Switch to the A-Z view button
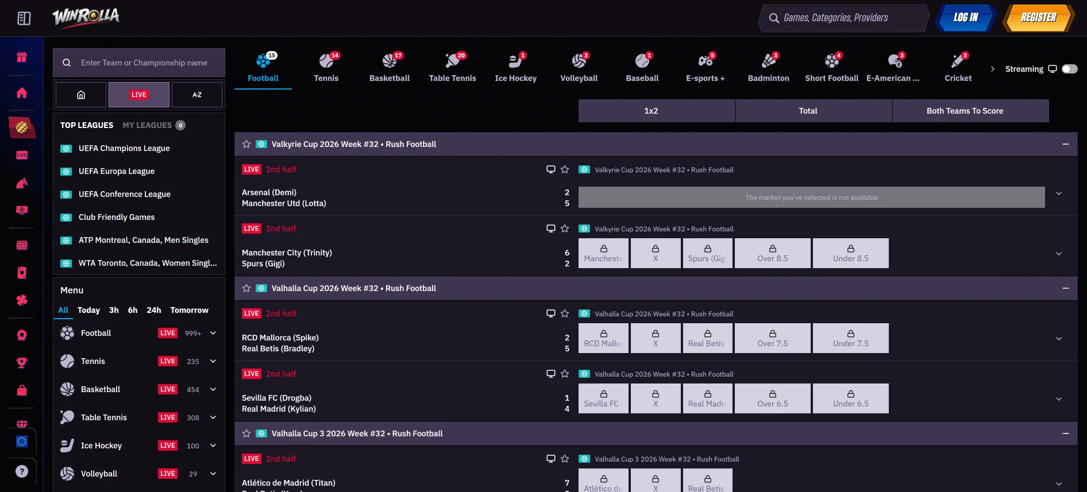The width and height of the screenshot is (1087, 492). tap(197, 95)
